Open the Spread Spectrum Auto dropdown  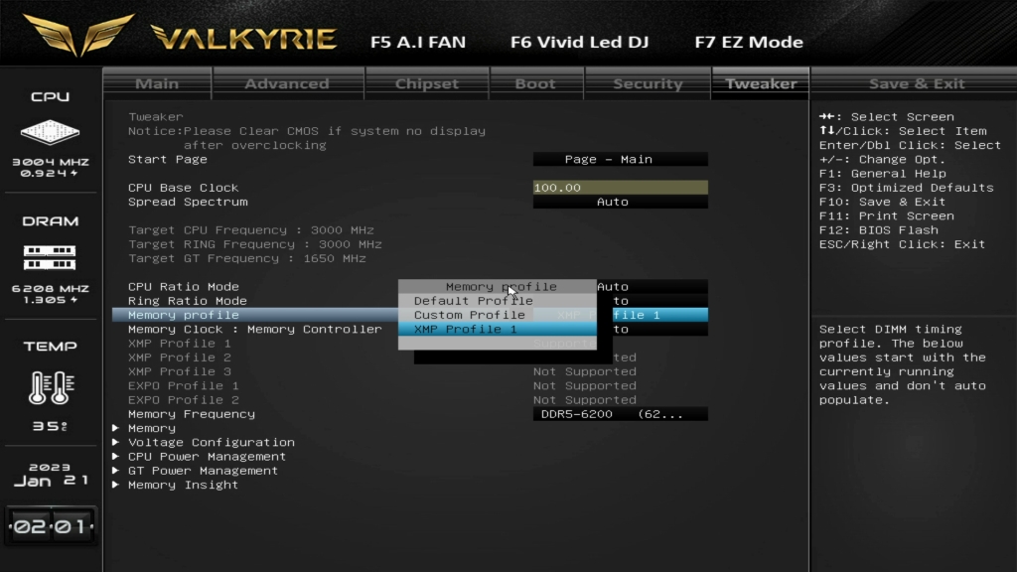pos(620,202)
